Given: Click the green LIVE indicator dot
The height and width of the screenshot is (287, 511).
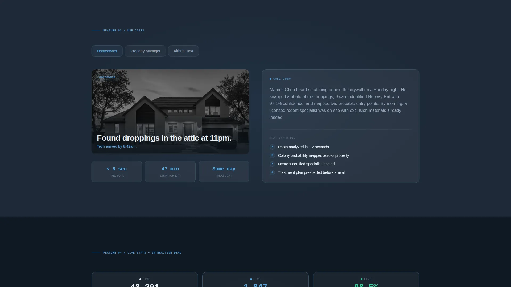Looking at the screenshot, I should click(x=362, y=279).
